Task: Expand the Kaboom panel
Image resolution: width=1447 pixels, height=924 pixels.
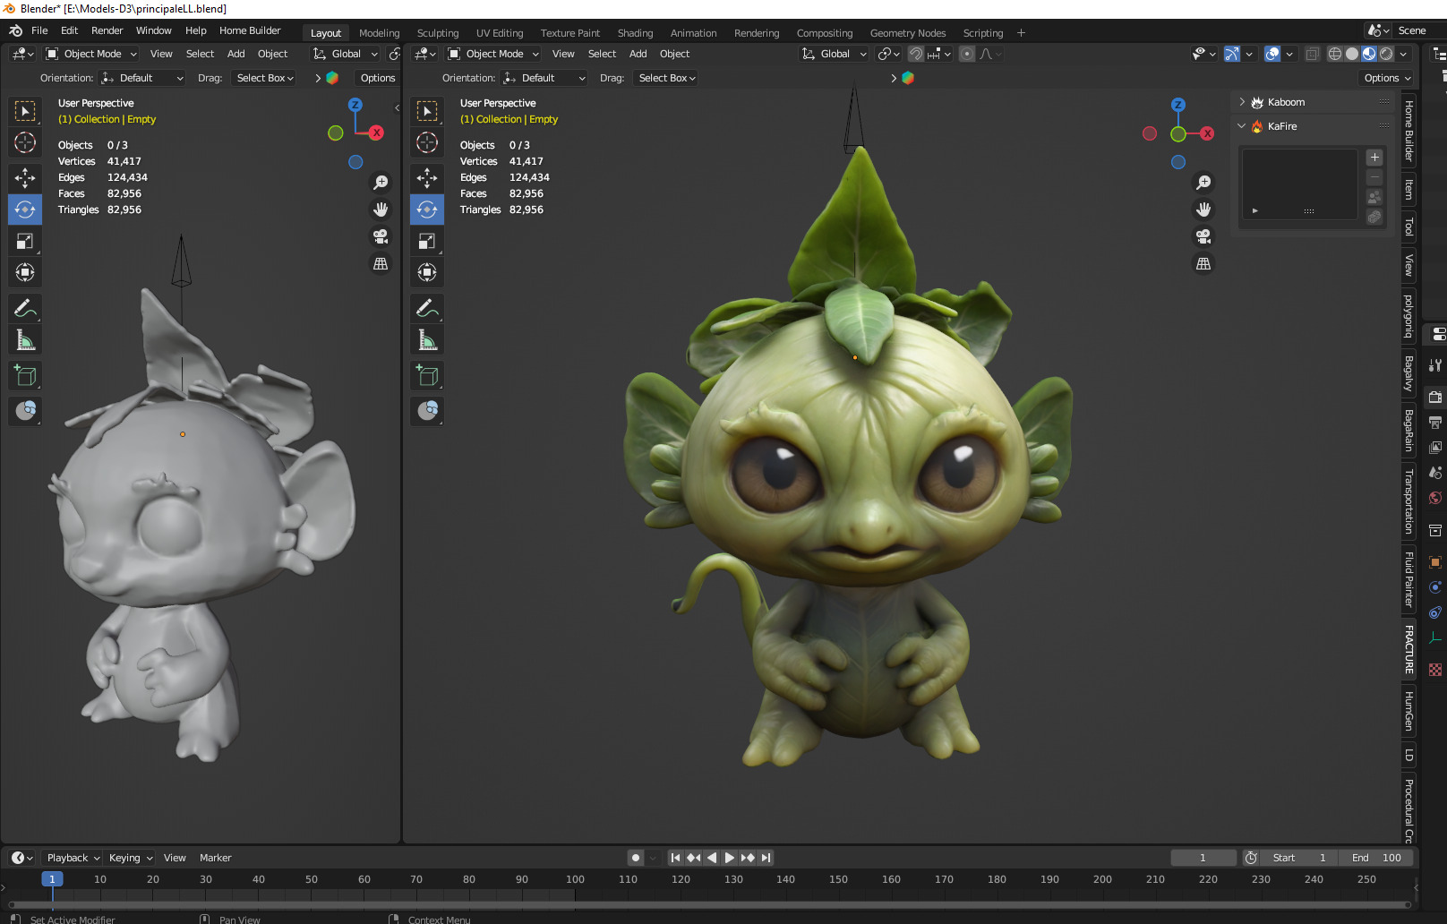Action: (x=1243, y=102)
